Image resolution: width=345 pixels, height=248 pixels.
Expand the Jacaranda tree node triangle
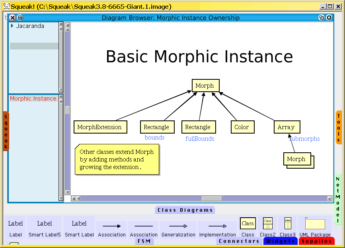click(x=12, y=26)
